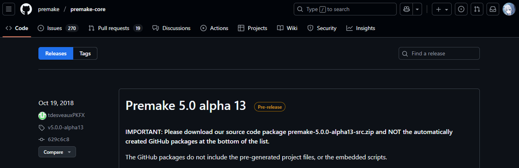Open the hamburger navigation menu
Image resolution: width=519 pixels, height=168 pixels.
click(x=9, y=9)
